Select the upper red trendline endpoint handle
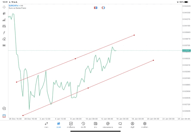The width and height of the screenshot is (191, 133). click(x=134, y=35)
